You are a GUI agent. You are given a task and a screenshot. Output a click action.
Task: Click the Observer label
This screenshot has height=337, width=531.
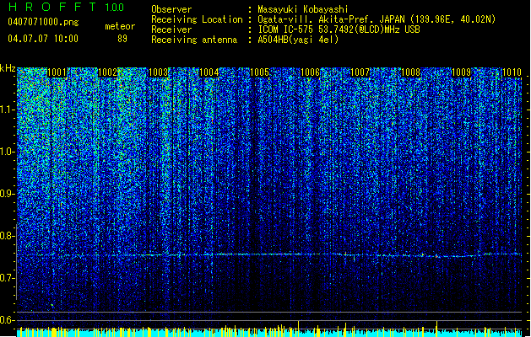pos(171,9)
